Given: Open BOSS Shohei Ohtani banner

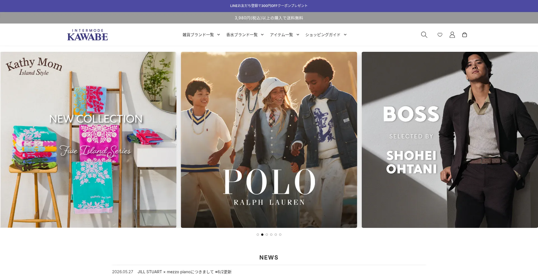Looking at the screenshot, I should coord(450,140).
